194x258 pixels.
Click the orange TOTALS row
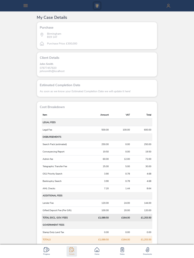tap(97, 239)
